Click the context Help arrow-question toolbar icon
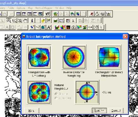 point(48,14)
